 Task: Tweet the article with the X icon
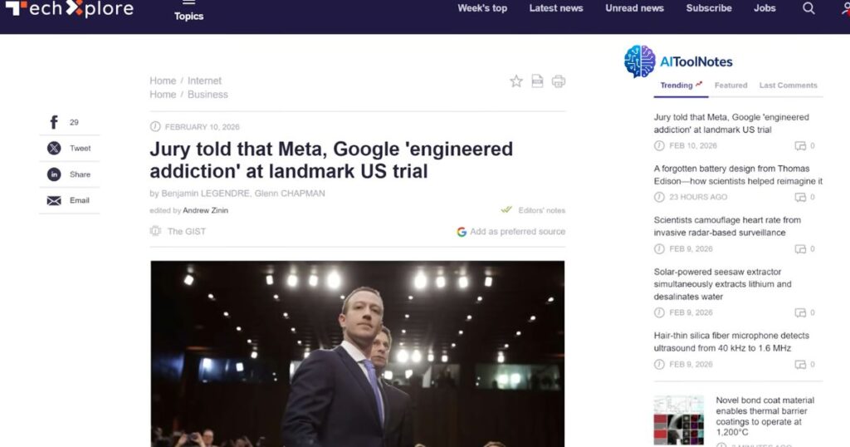click(x=54, y=148)
